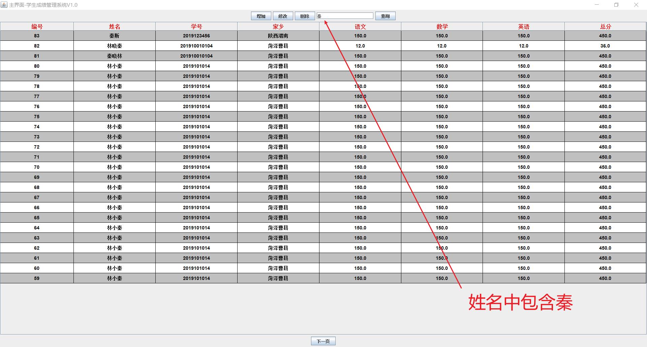Select row number 75 cell
The width and height of the screenshot is (647, 347).
(x=37, y=117)
